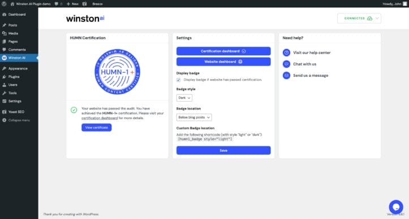Follow the certification dashboard text link

pos(100,118)
